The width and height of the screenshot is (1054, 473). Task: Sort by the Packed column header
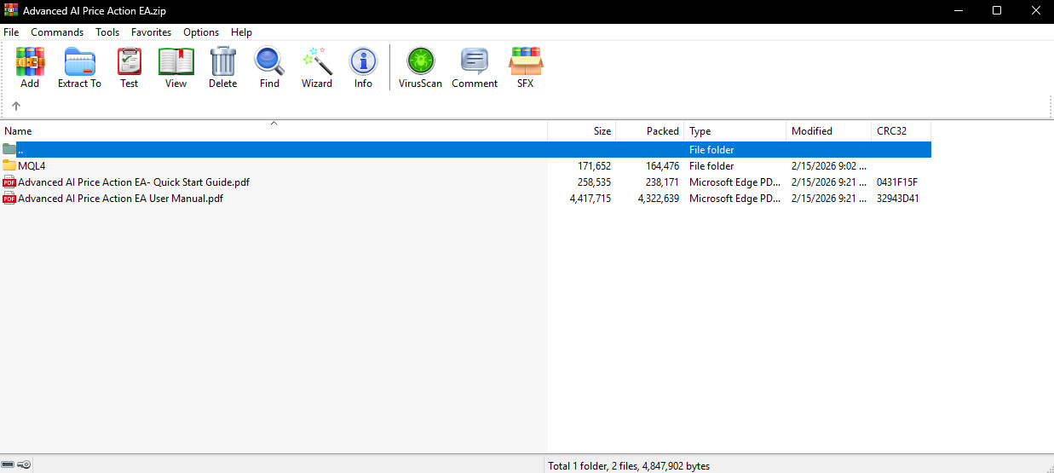click(649, 131)
